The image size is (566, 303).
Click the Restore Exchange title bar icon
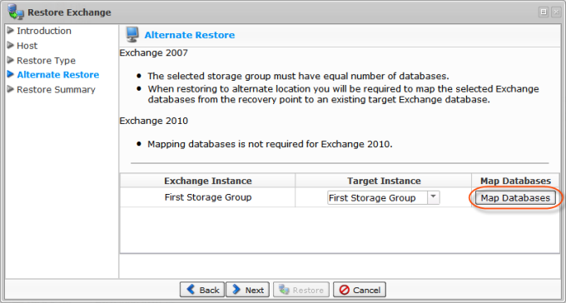[17, 12]
